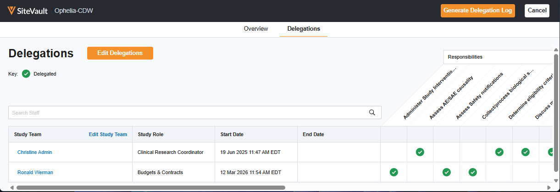This screenshot has width=560, height=192.
Task: Click Ronald's Administer Study Intervention checkmark
Action: click(394, 172)
